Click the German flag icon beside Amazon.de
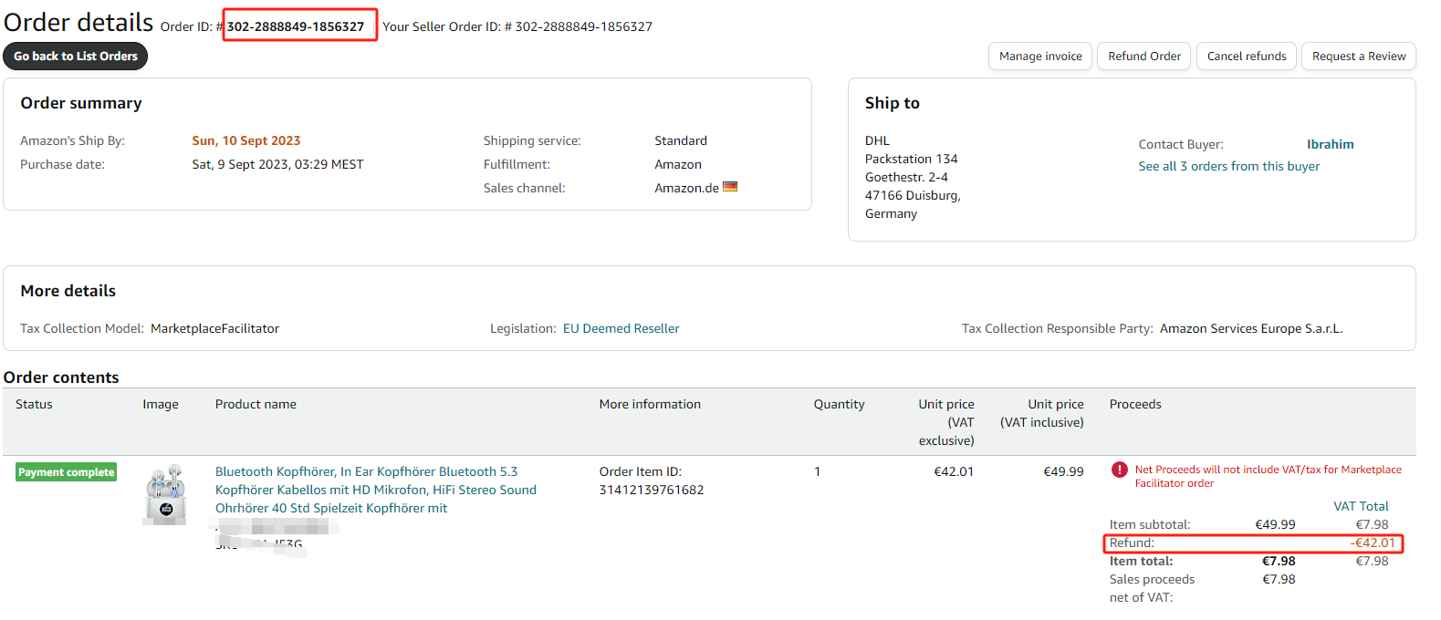The image size is (1441, 620). [730, 187]
